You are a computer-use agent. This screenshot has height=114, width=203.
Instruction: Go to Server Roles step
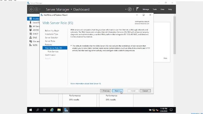pos(50,41)
